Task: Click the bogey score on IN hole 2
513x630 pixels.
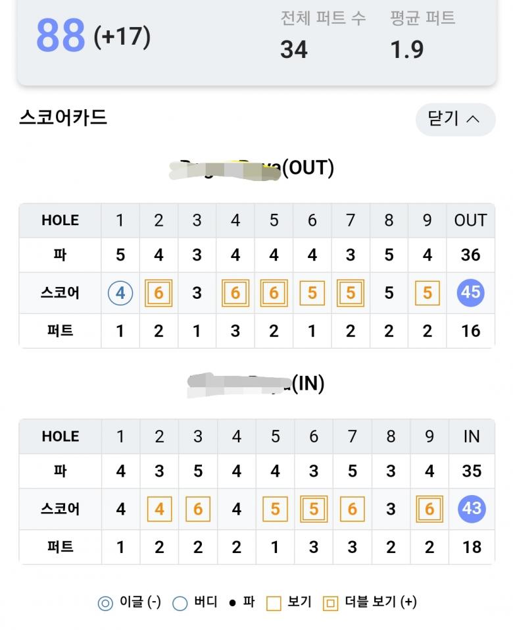Action: pyautogui.click(x=159, y=509)
